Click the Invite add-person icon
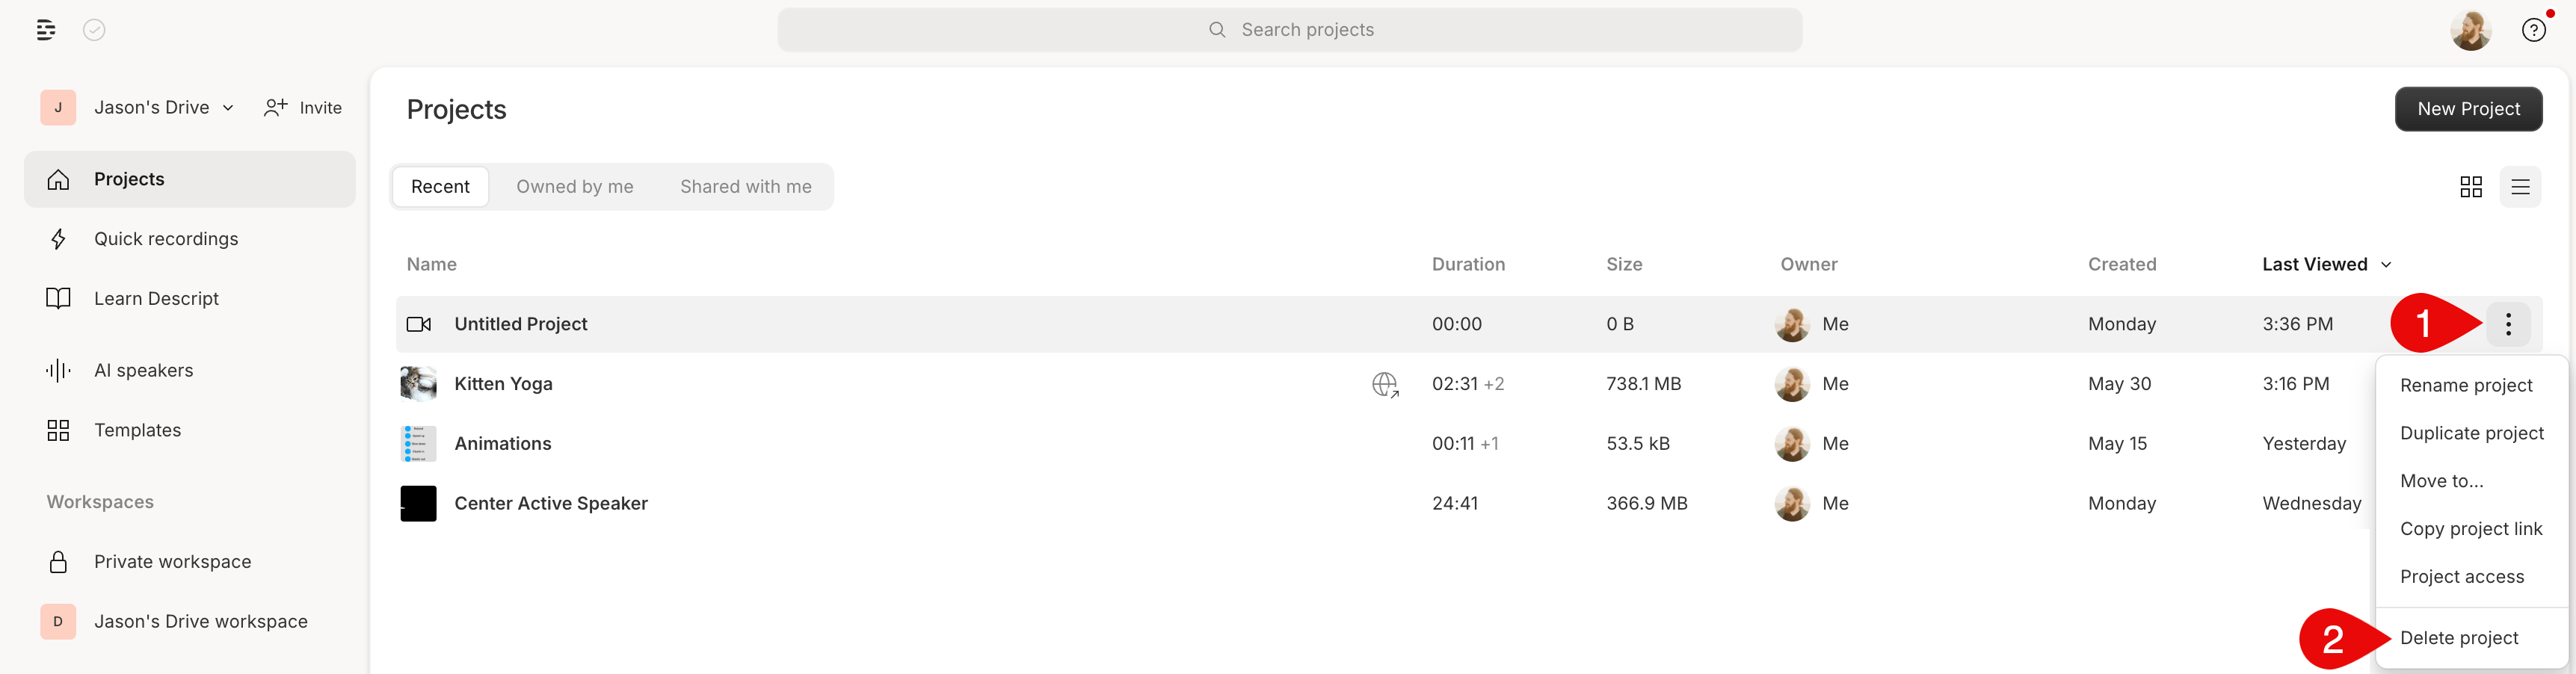2576x674 pixels. [x=276, y=107]
